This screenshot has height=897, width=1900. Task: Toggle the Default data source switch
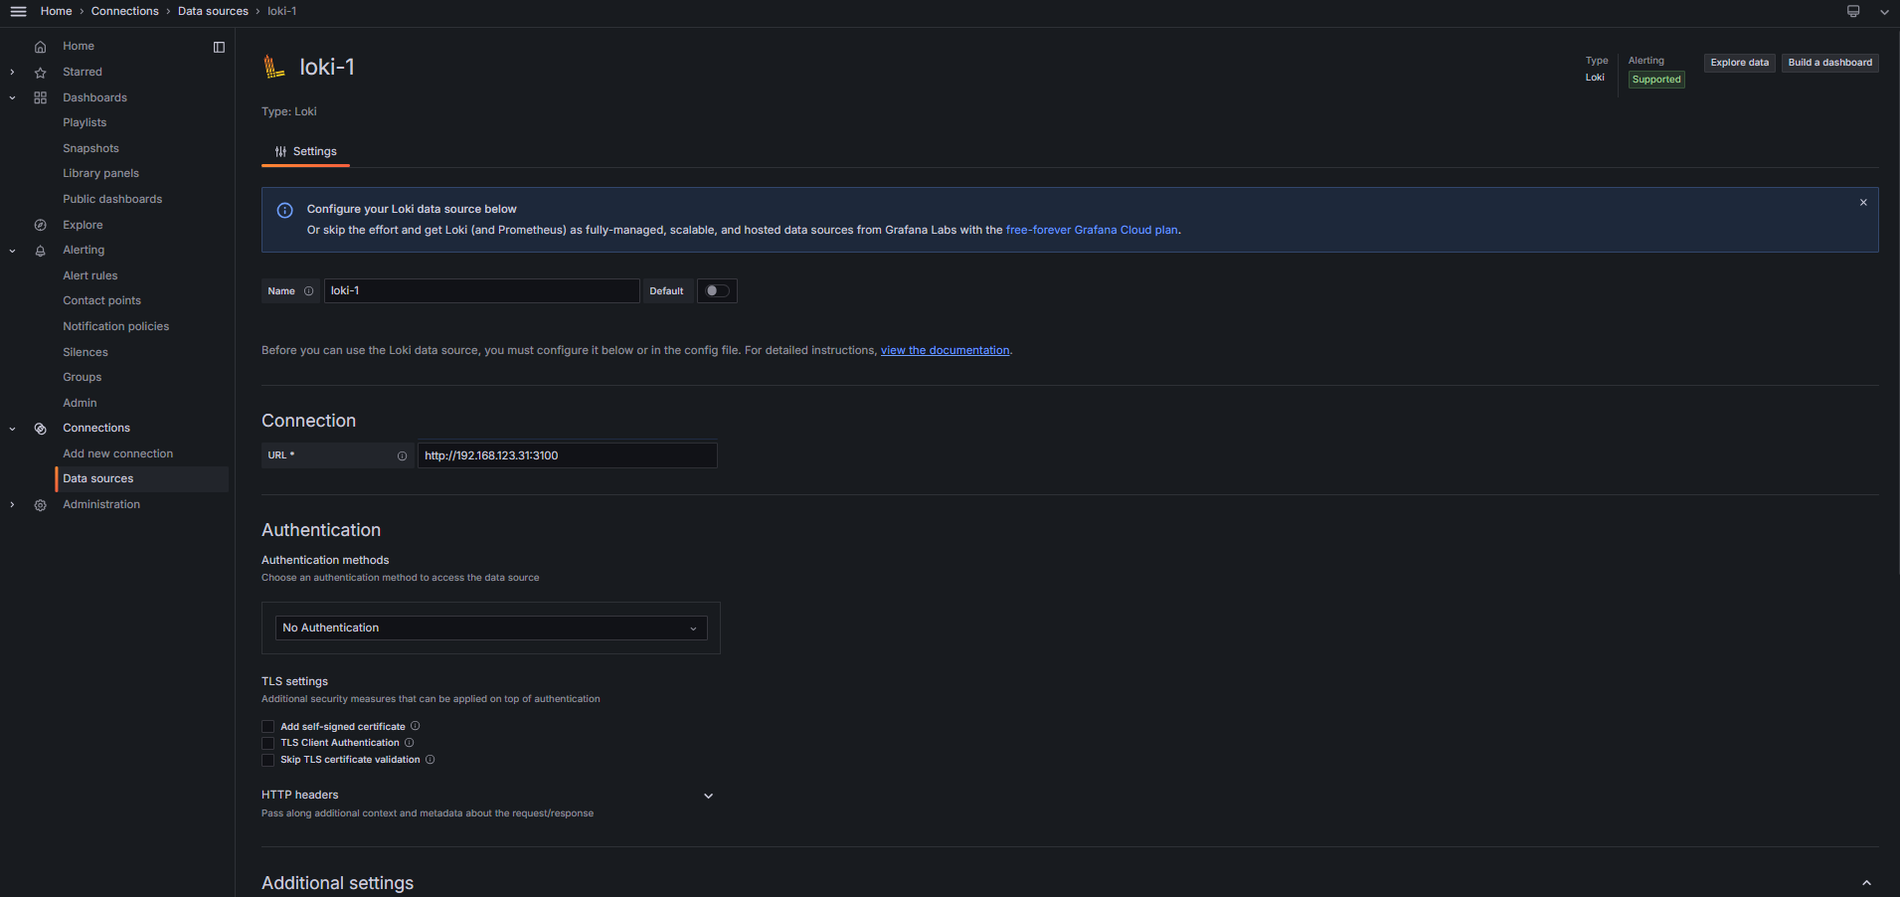pyautogui.click(x=717, y=291)
